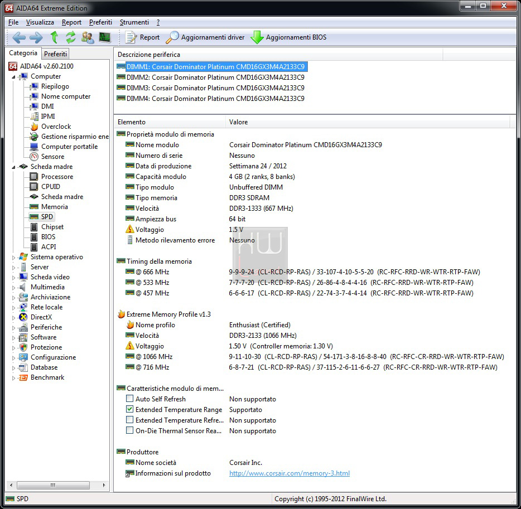Image resolution: width=521 pixels, height=509 pixels.
Task: Click the Elemento column header
Action: 170,122
